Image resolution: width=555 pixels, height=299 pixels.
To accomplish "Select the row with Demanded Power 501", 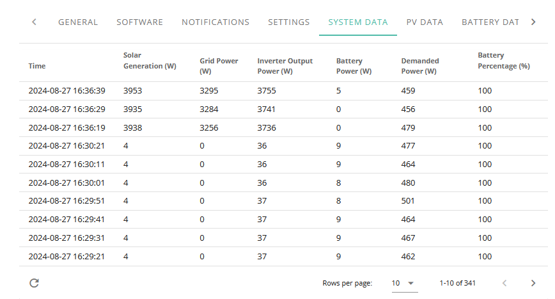I will [283, 201].
